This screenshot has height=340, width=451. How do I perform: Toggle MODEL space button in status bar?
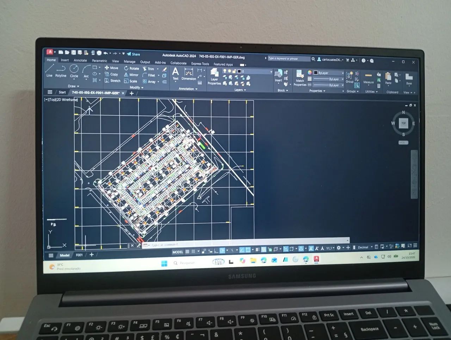(x=178, y=252)
